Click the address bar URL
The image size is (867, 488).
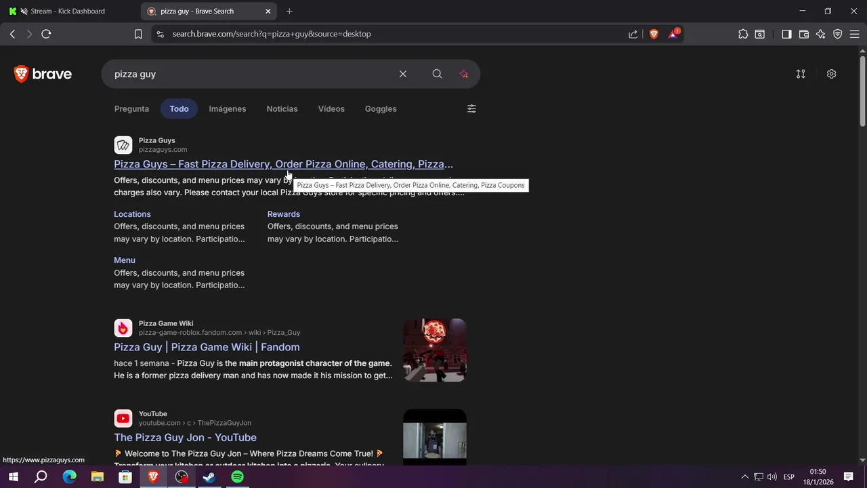[272, 34]
